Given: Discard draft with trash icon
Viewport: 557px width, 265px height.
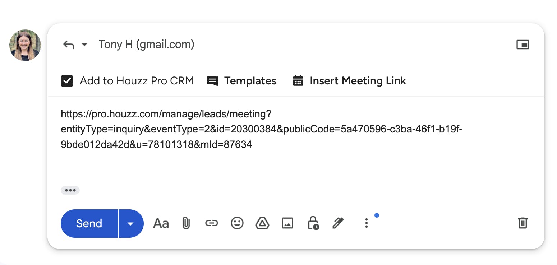Looking at the screenshot, I should click(x=523, y=223).
